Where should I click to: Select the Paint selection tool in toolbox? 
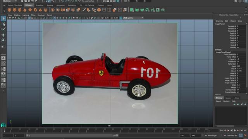pos(3,29)
